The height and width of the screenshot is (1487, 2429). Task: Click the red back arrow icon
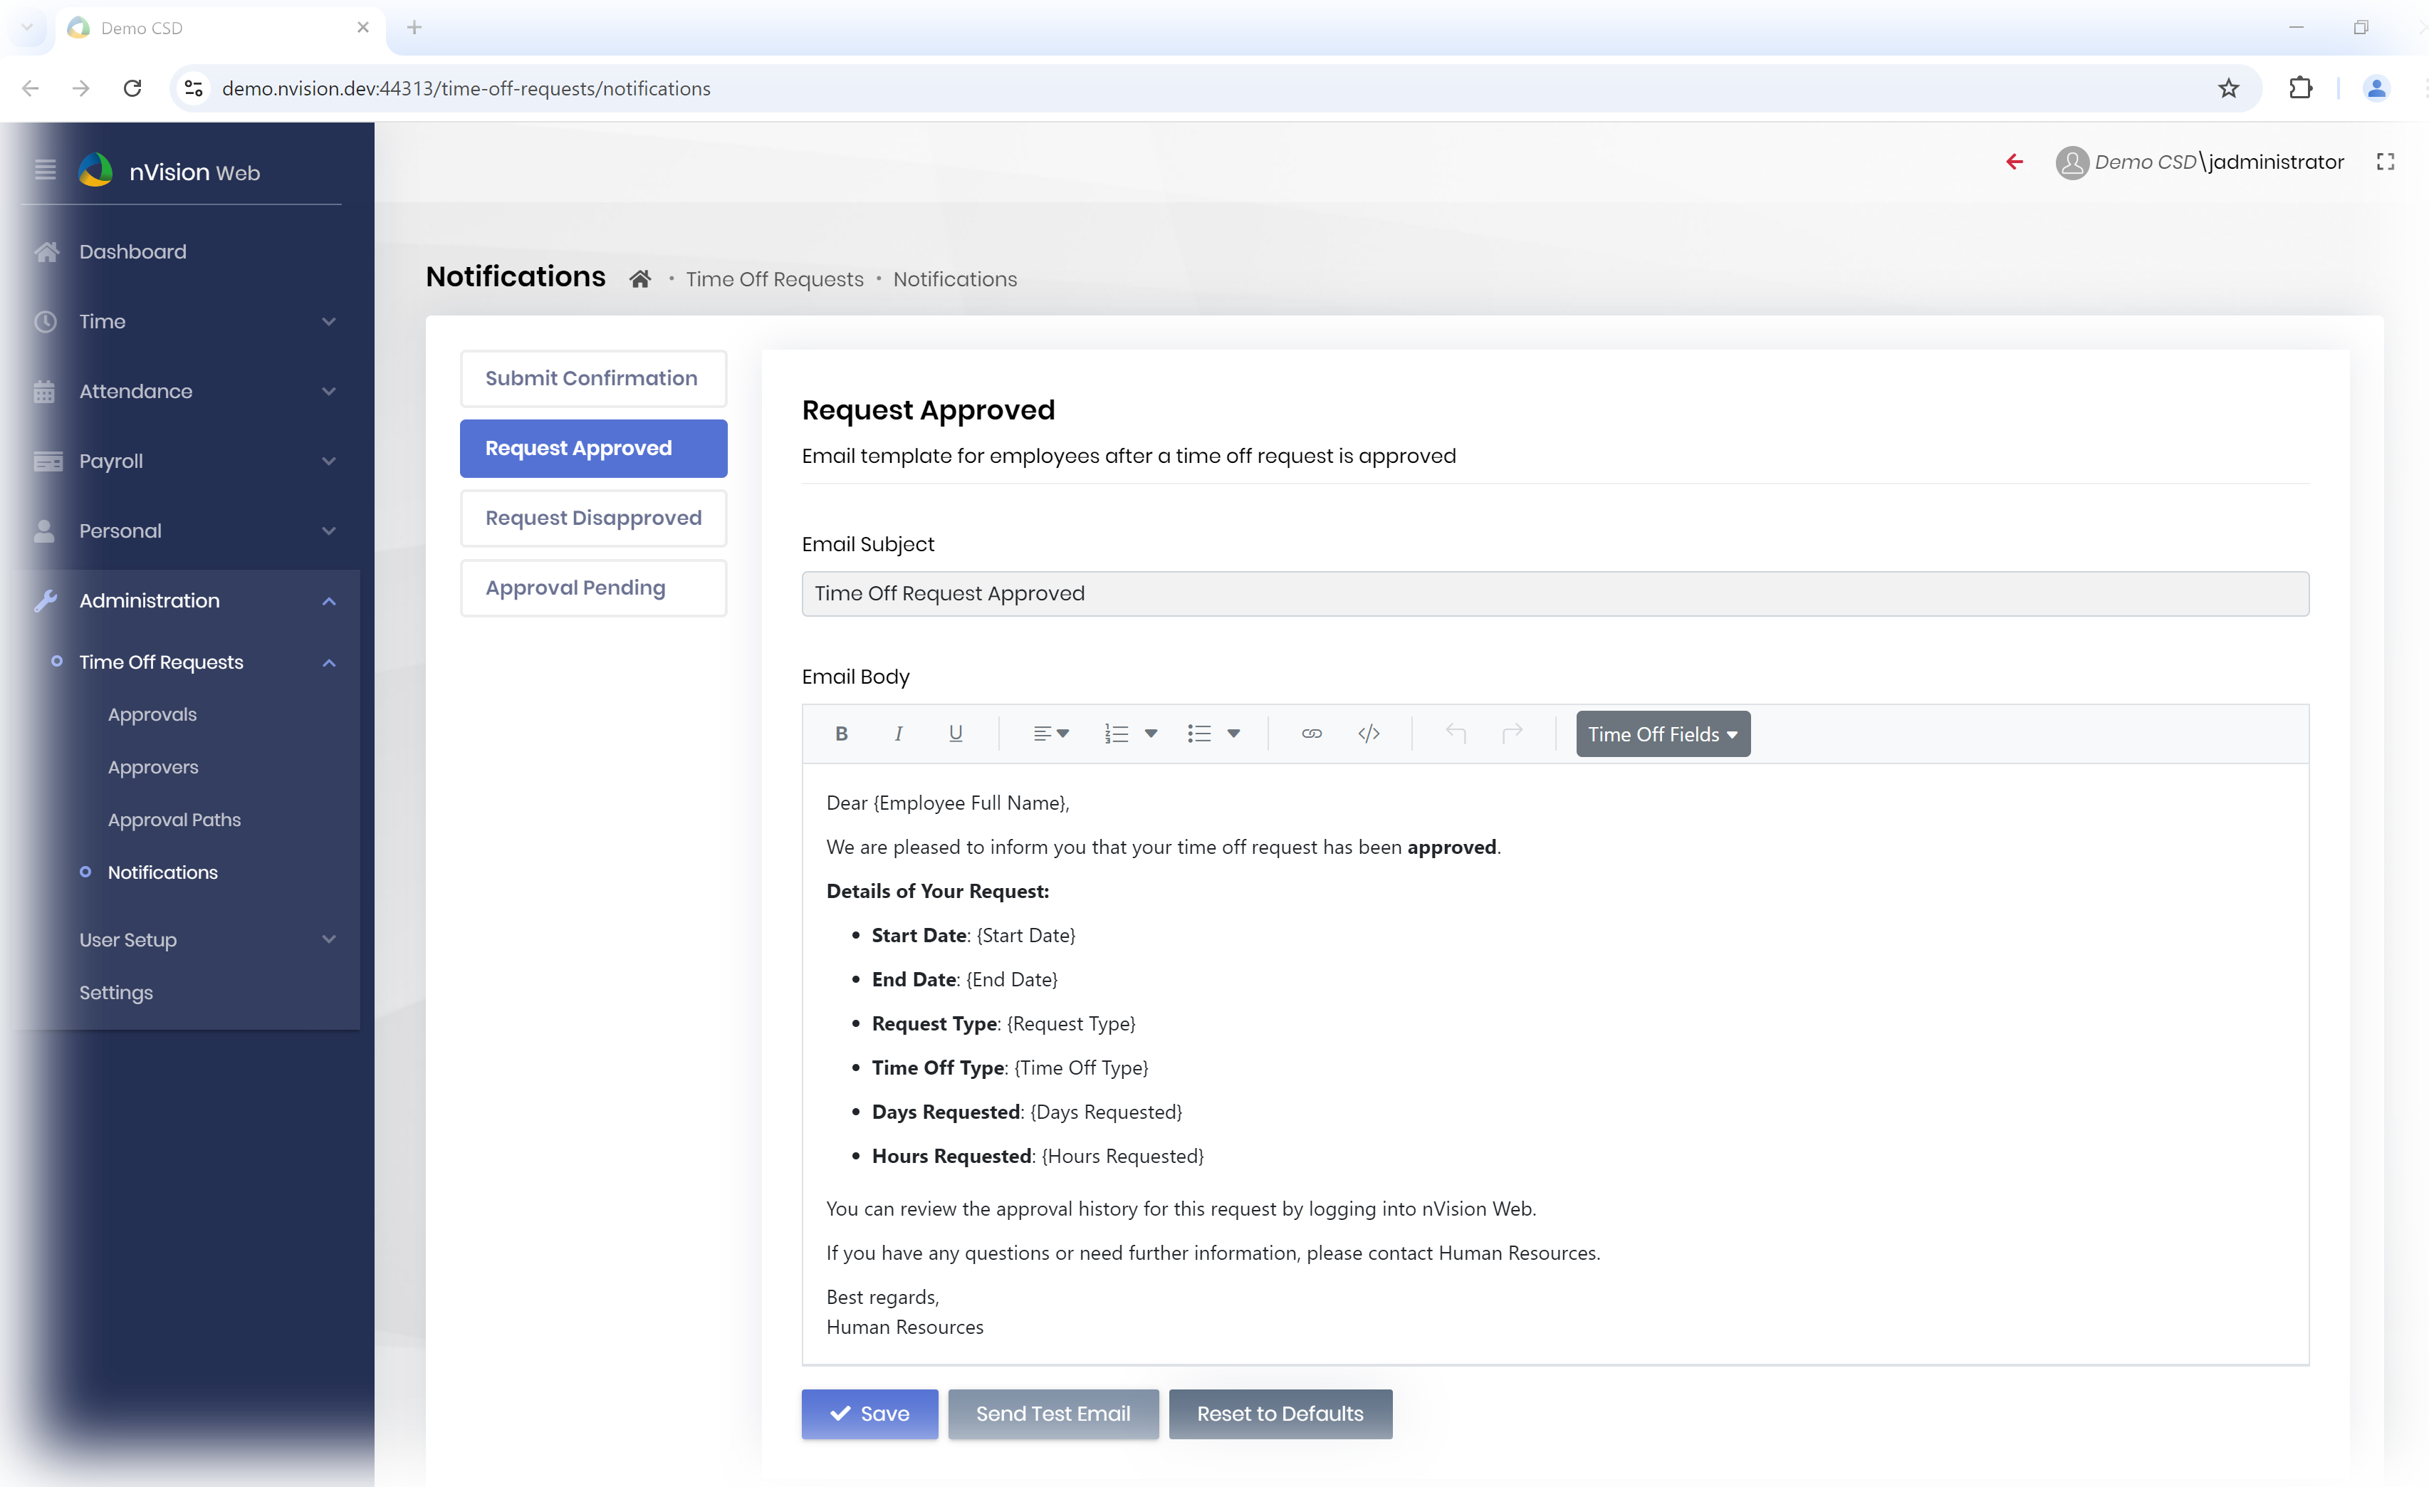[2015, 162]
